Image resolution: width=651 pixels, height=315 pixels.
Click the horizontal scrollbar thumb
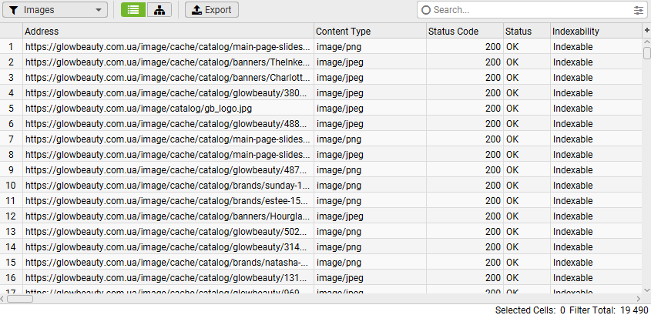(x=21, y=299)
